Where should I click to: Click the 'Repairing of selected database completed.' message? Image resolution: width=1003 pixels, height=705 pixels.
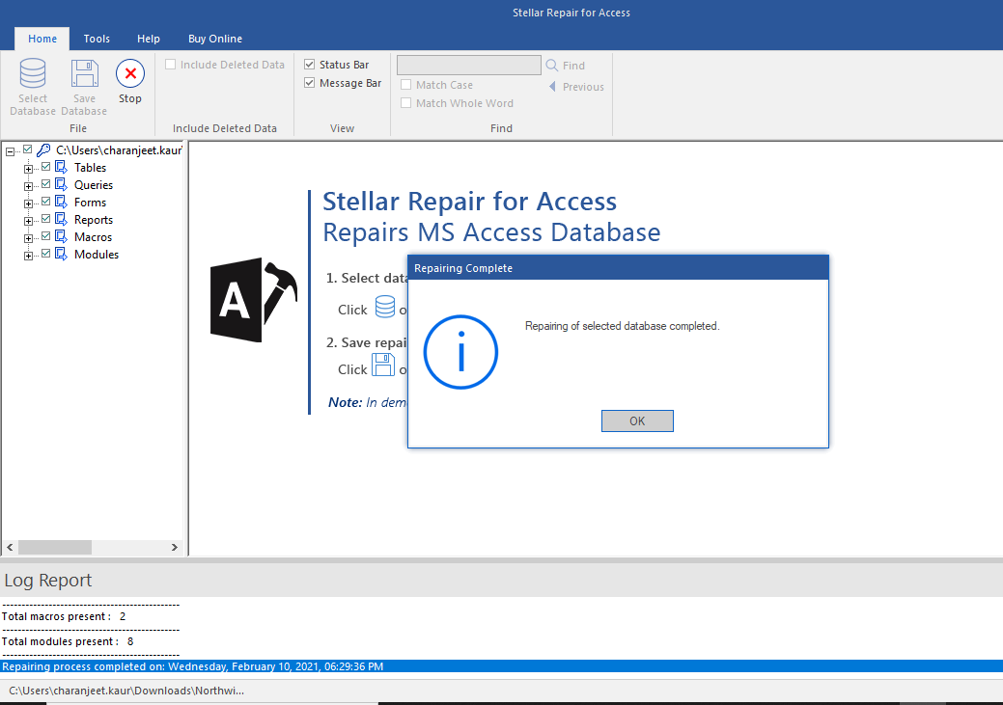click(623, 326)
